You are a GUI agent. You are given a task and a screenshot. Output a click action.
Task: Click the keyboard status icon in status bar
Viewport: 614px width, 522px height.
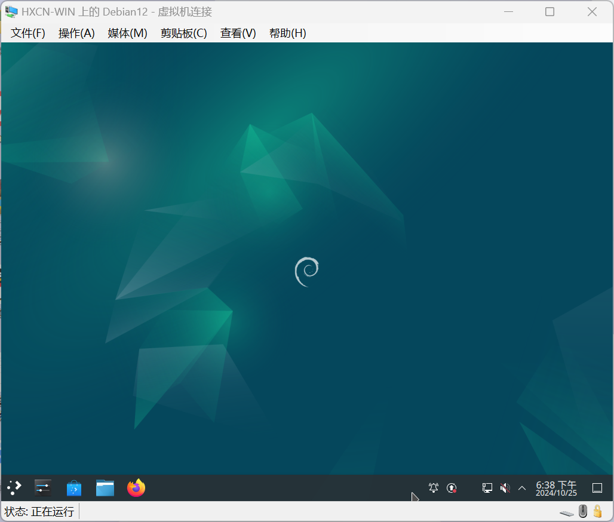tap(567, 513)
